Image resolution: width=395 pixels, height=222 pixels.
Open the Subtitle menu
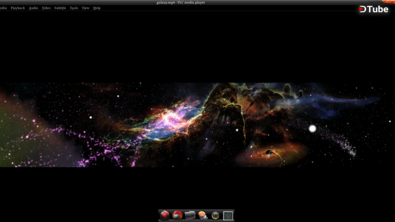60,8
